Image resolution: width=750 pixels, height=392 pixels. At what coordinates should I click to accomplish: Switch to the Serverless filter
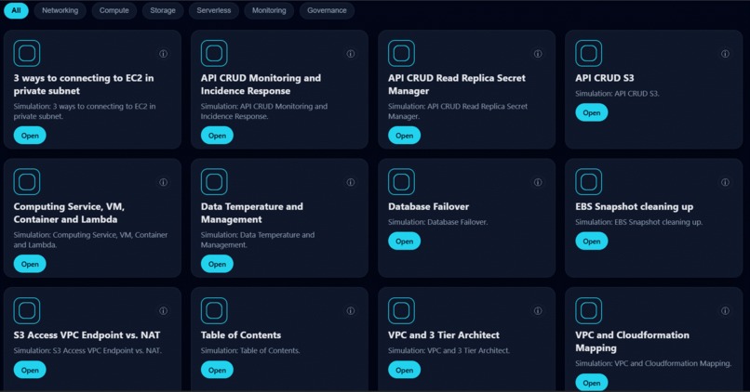(x=214, y=10)
